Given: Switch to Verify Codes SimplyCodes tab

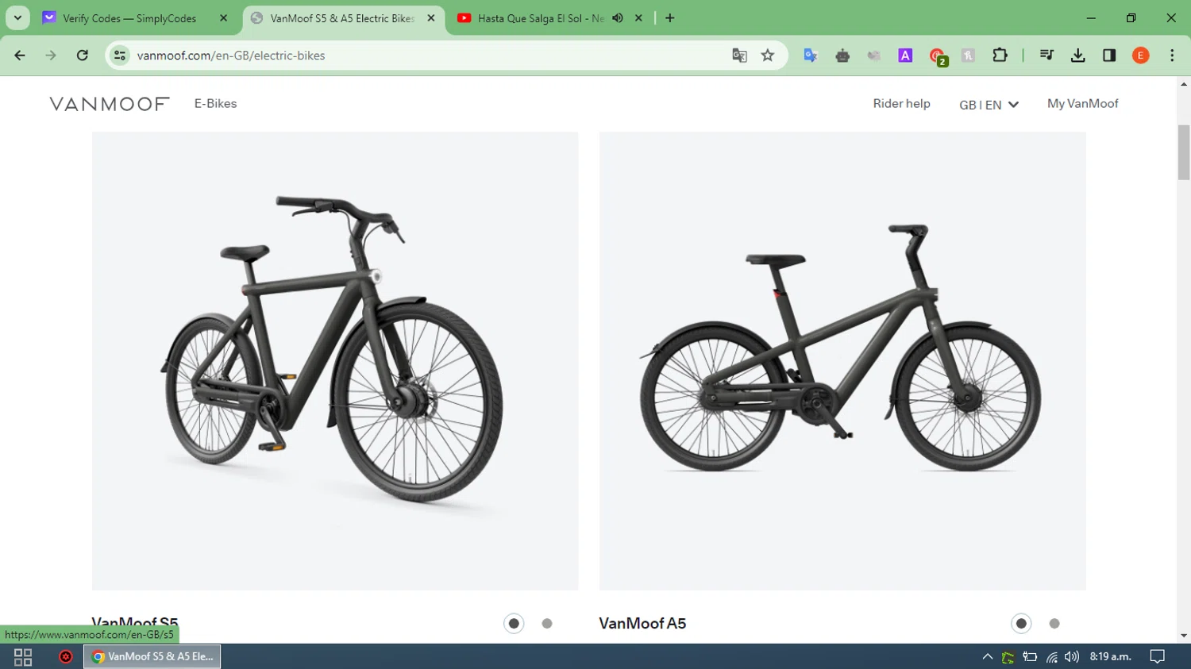Looking at the screenshot, I should tap(129, 17).
